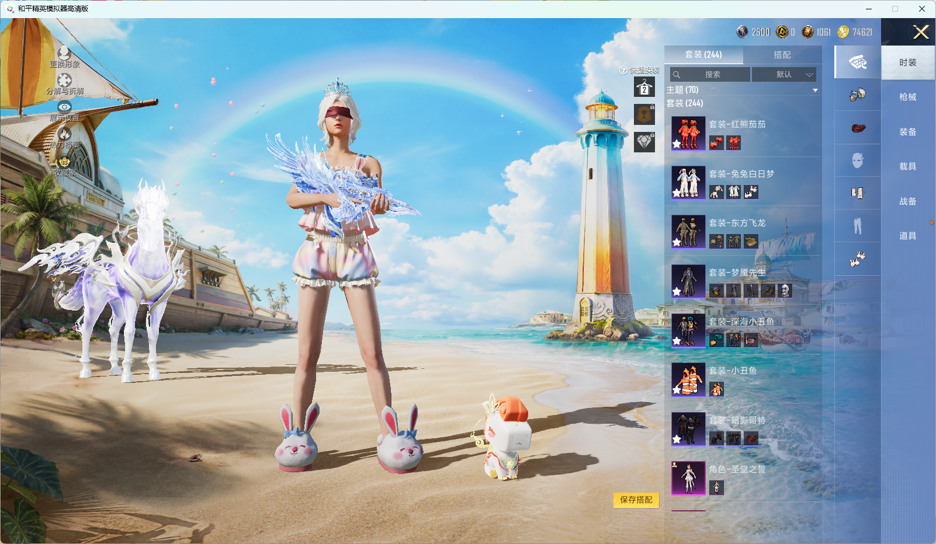Image resolution: width=936 pixels, height=544 pixels.
Task: Click the 套装 (244) section header text
Action: [x=685, y=103]
